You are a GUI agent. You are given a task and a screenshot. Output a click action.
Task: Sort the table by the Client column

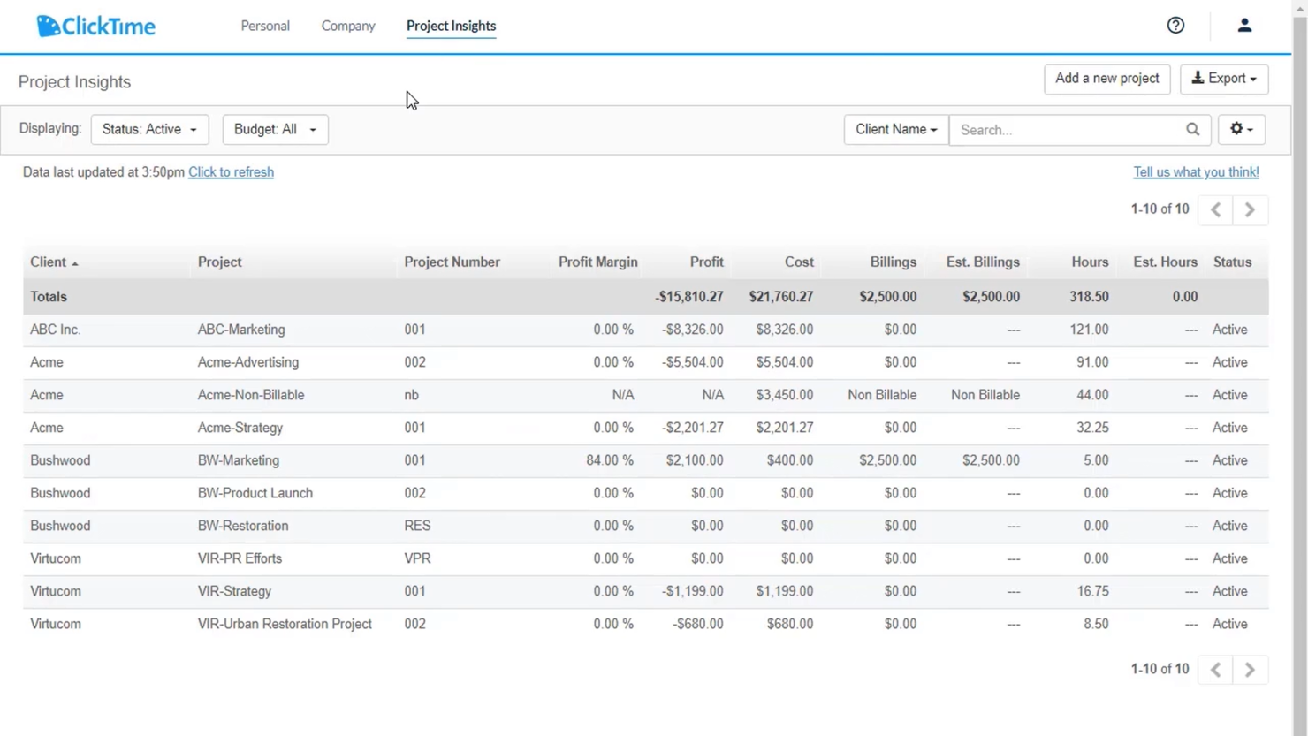click(49, 262)
